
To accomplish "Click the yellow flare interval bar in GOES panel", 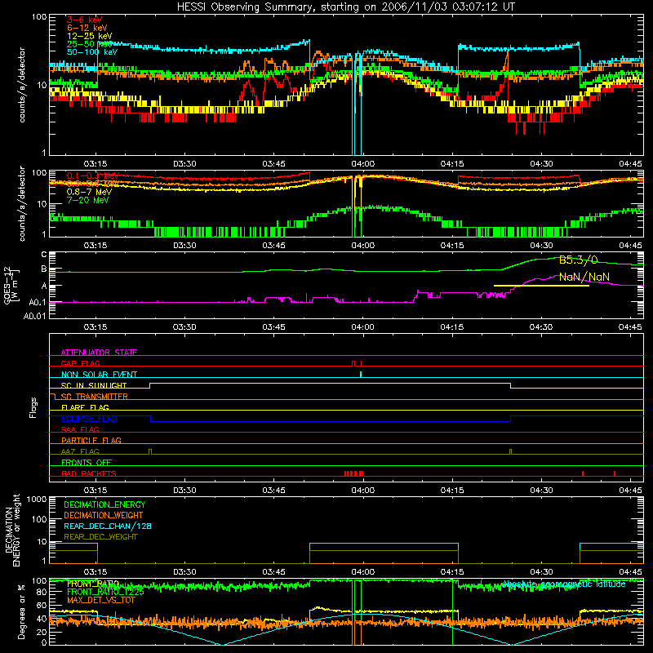I will coord(541,286).
